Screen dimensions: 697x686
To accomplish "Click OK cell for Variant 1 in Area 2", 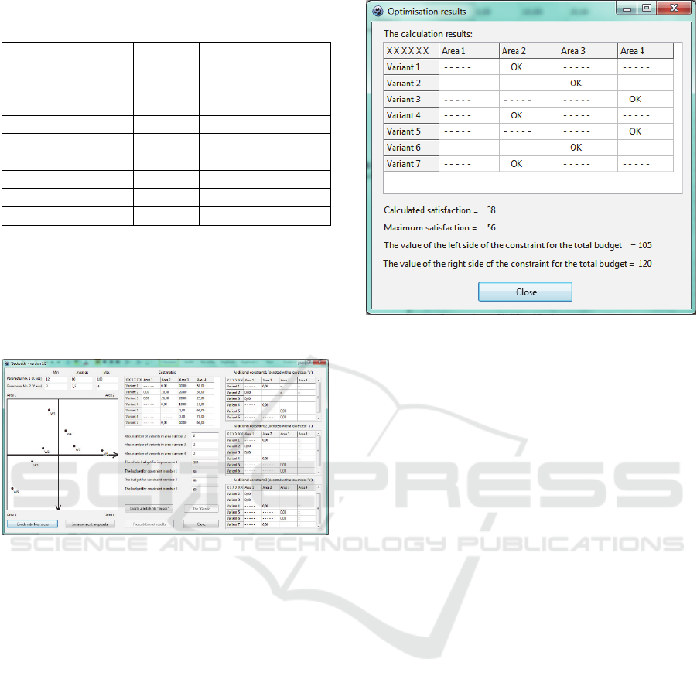I will (517, 67).
